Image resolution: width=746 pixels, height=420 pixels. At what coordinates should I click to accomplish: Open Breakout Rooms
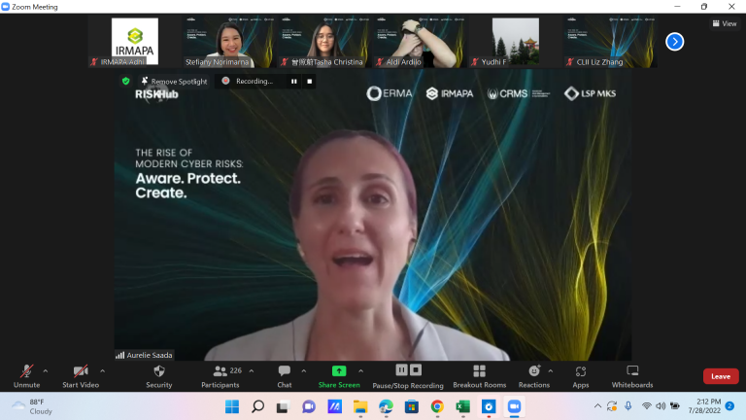point(479,372)
